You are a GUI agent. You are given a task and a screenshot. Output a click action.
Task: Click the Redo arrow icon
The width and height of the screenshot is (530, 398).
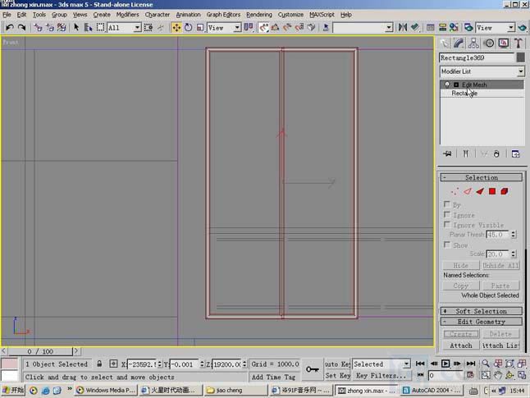pyautogui.click(x=21, y=27)
